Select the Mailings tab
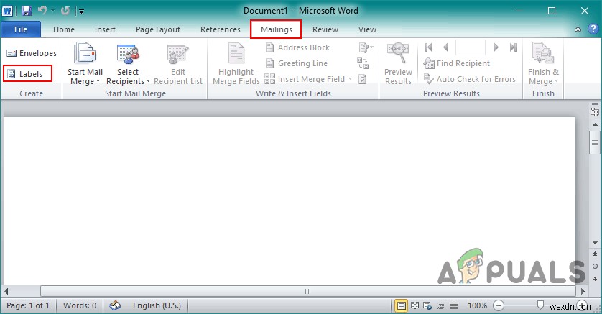This screenshot has height=314, width=602. coord(276,29)
